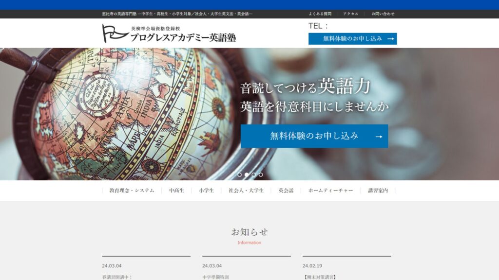Click 音読してつける英語力 headline text

(x=306, y=87)
